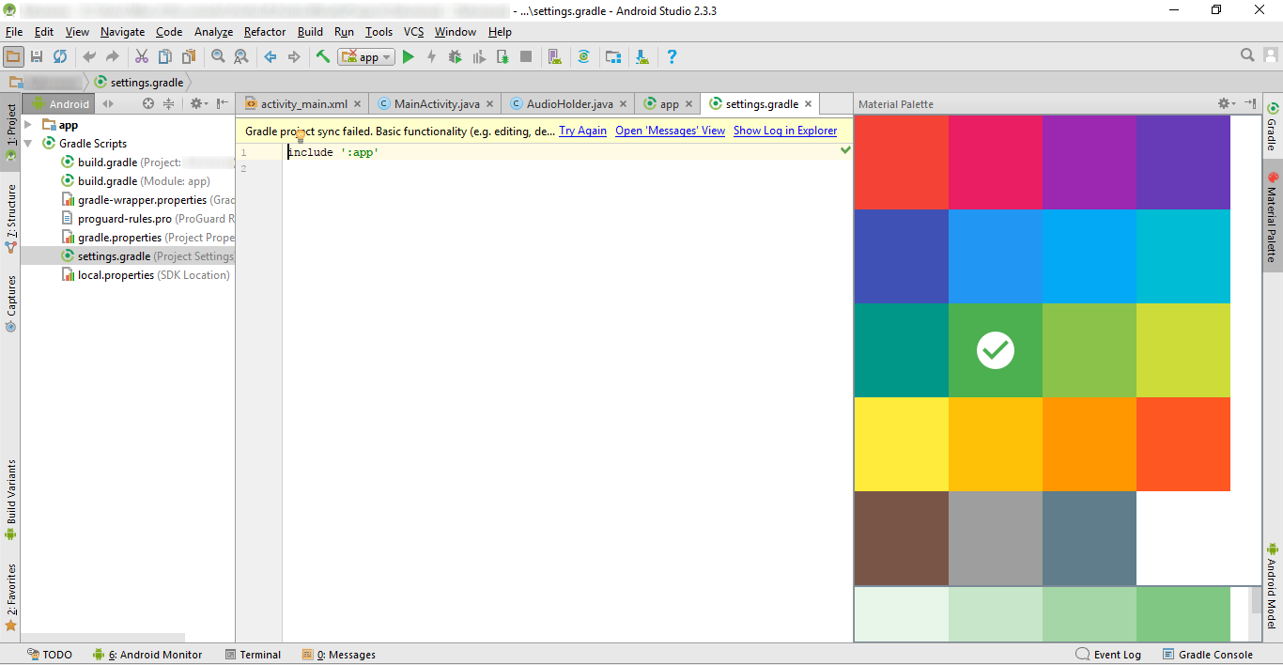Toggle the 7: Structure tool window button
The width and height of the screenshot is (1283, 665).
(10, 218)
